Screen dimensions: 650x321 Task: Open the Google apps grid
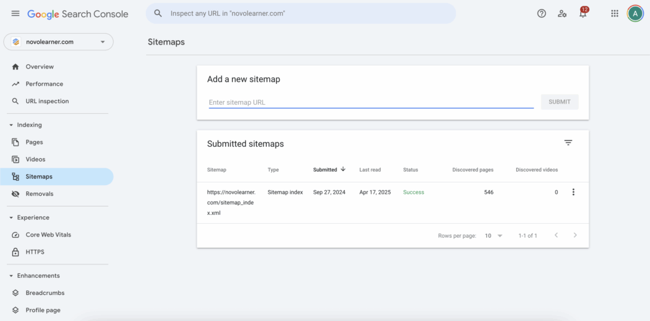tap(614, 13)
